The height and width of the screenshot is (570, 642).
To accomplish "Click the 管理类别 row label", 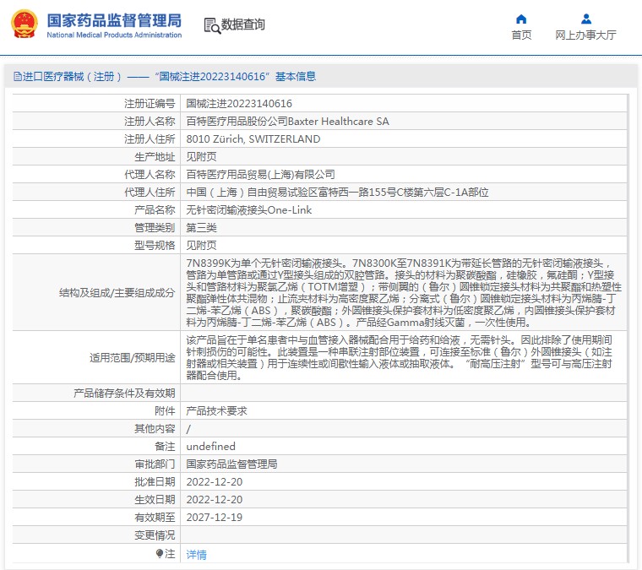I will (155, 228).
